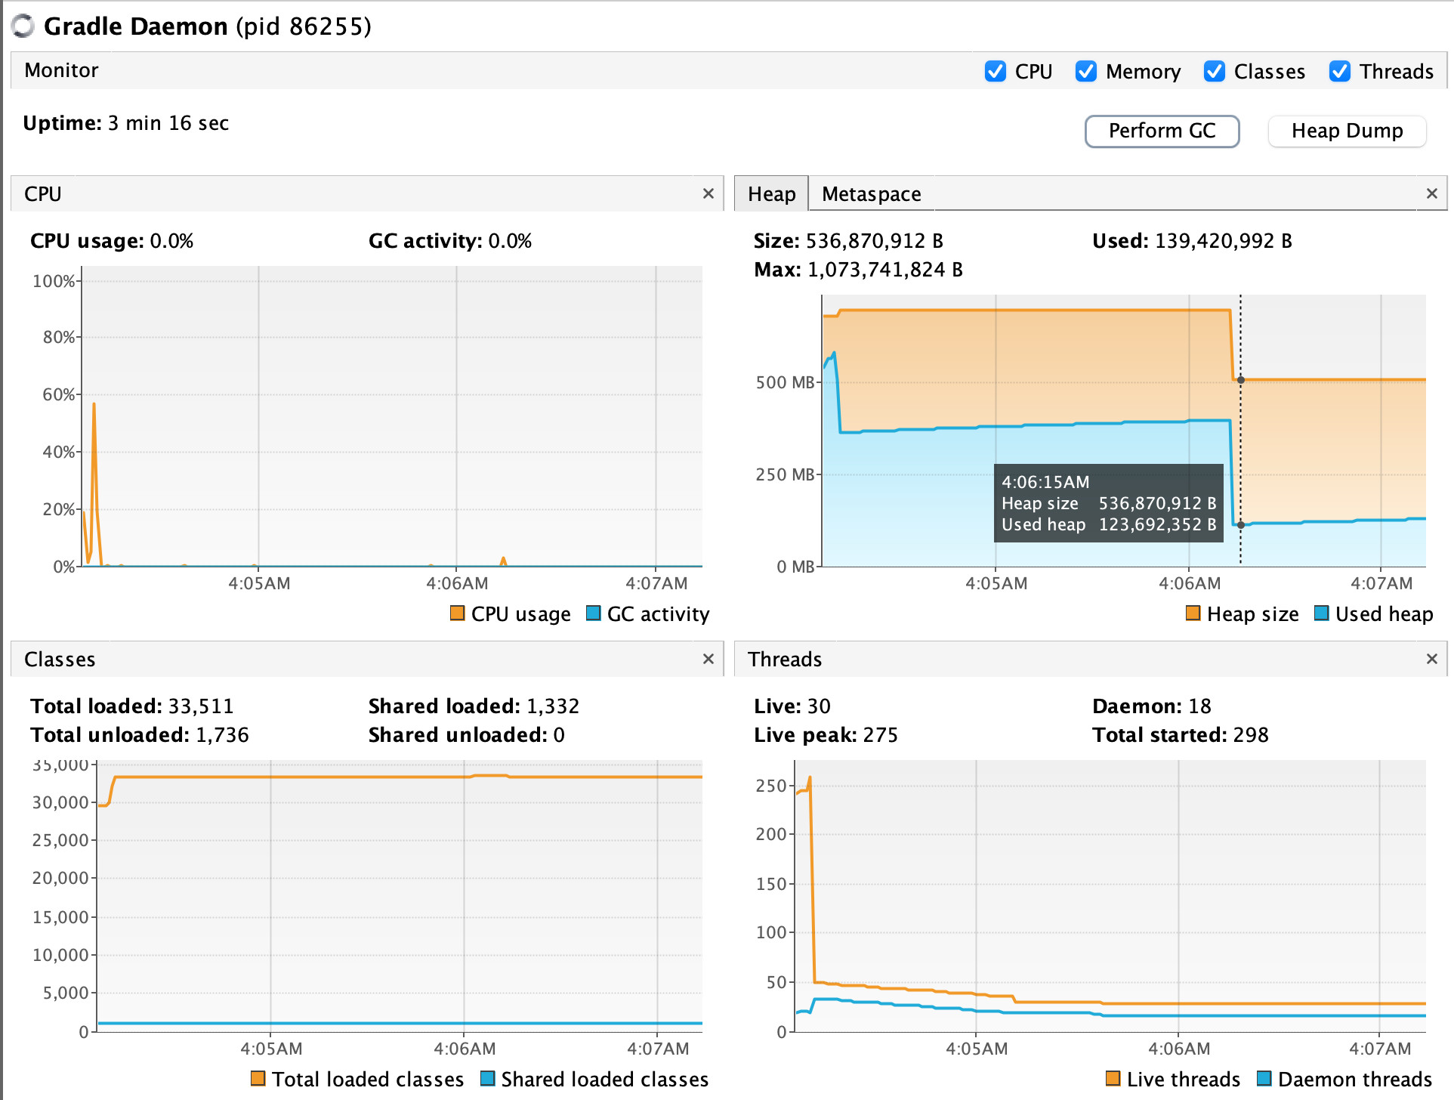
Task: Click the Used heap blue legend swatch
Action: [x=1321, y=613]
